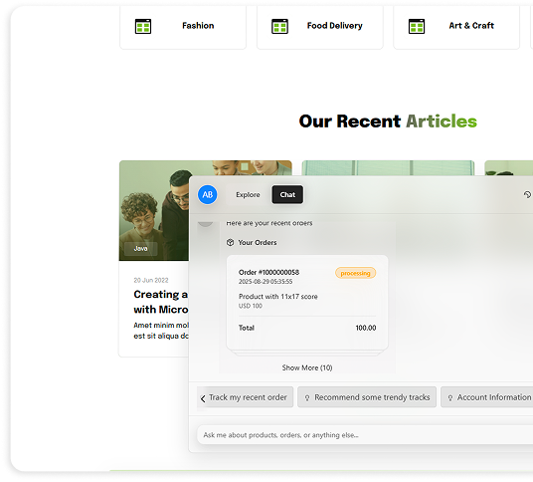
Task: Click lightbulb icon on Account Information
Action: click(450, 397)
